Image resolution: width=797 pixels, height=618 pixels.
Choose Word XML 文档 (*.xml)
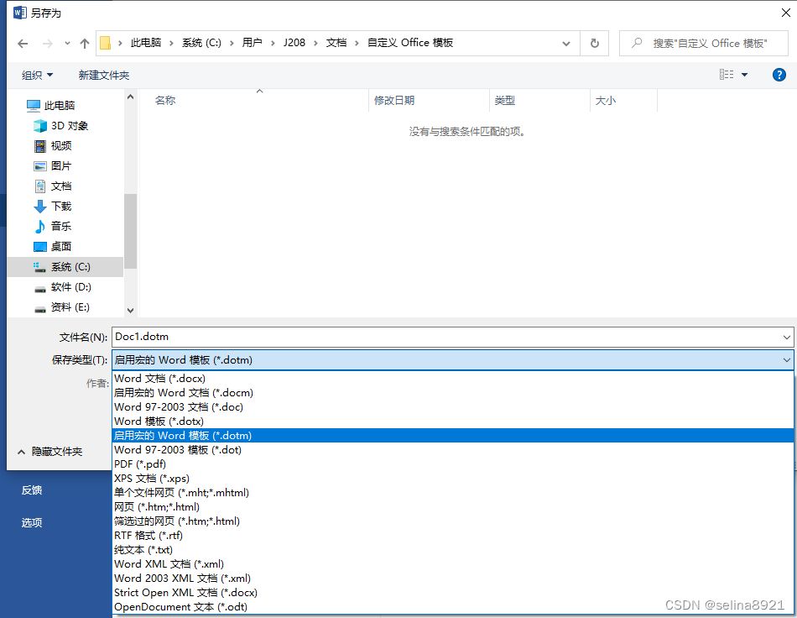pos(452,564)
